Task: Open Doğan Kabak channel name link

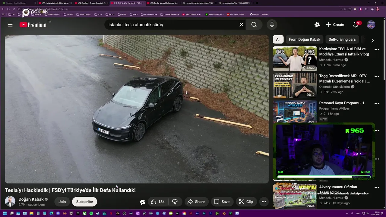Action: click(31, 199)
